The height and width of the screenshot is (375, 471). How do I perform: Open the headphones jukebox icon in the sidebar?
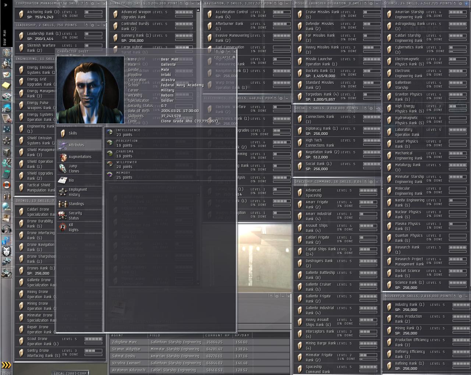(x=6, y=229)
